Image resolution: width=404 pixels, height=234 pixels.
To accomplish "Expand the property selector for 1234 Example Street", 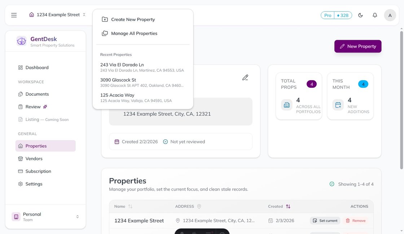I will pyautogui.click(x=84, y=14).
